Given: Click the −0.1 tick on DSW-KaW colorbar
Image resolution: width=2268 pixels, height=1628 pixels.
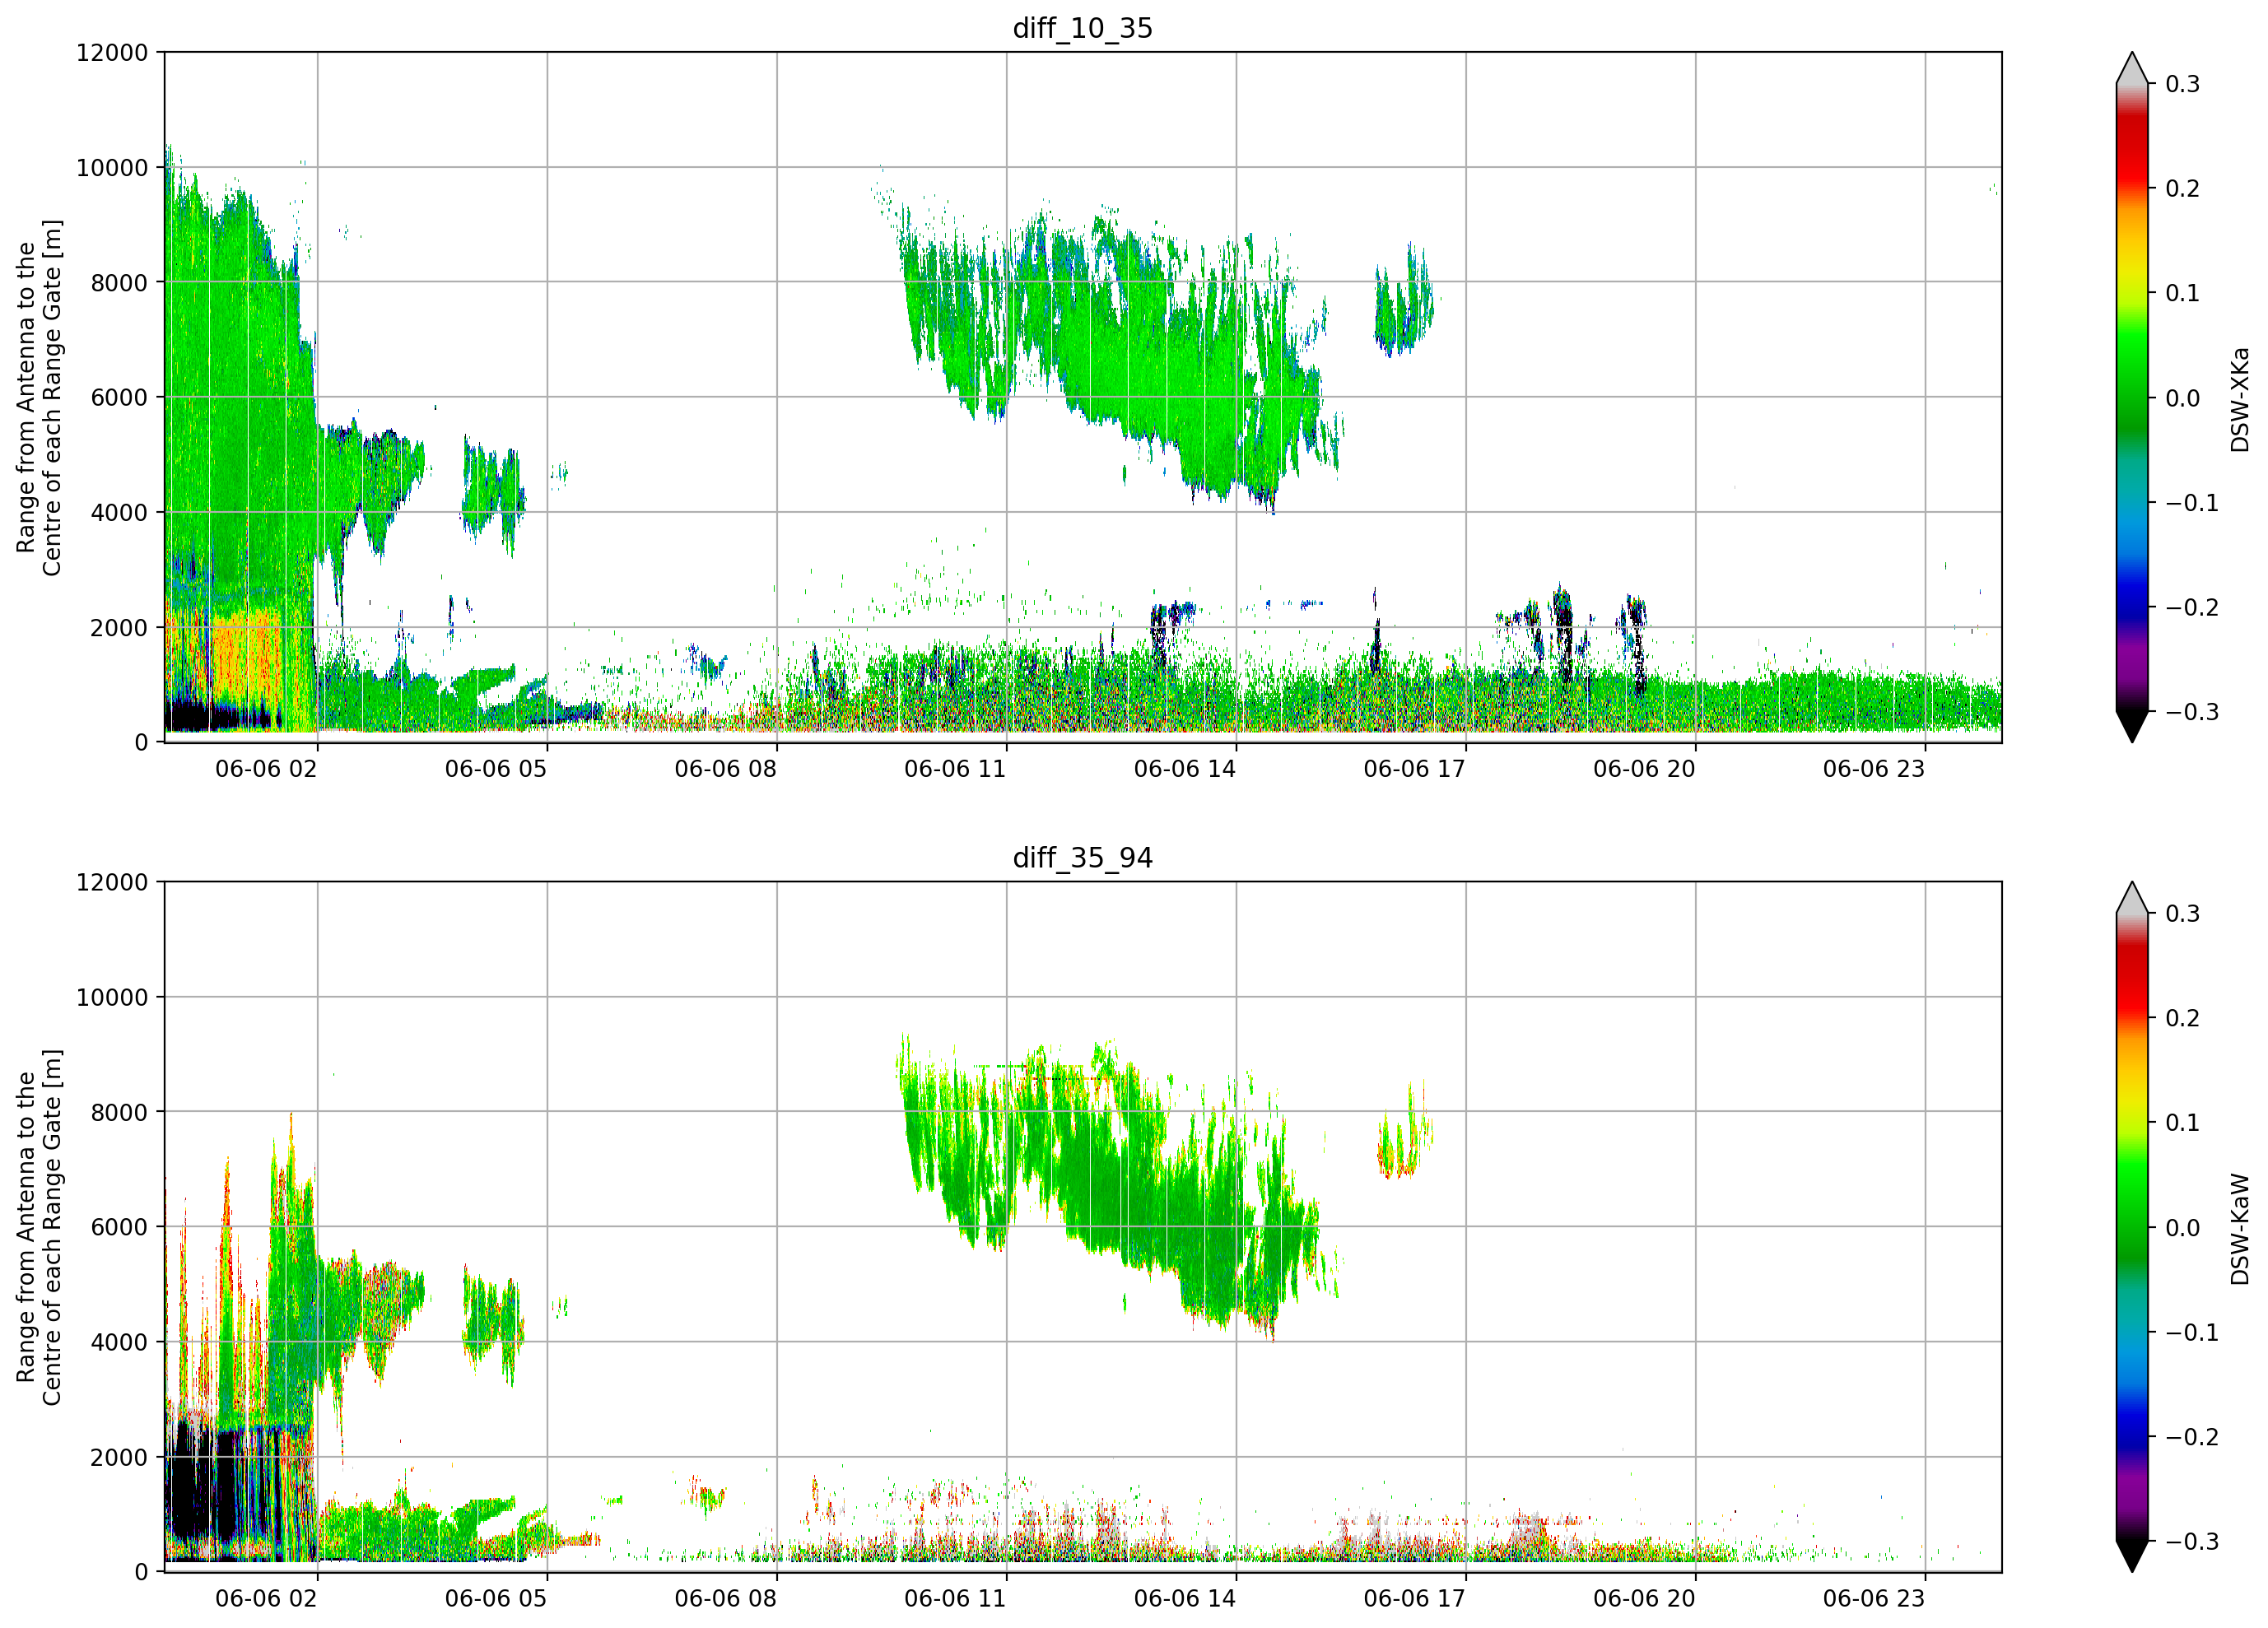Looking at the screenshot, I should click(x=2192, y=1333).
